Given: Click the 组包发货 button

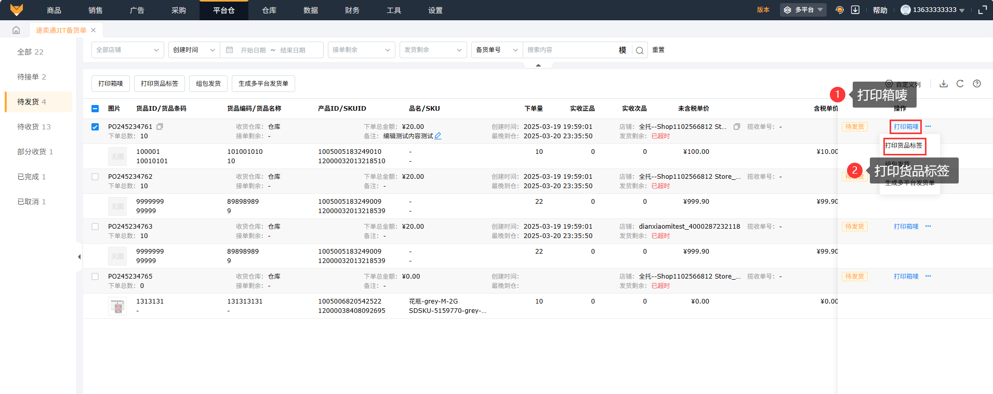Looking at the screenshot, I should pyautogui.click(x=208, y=84).
